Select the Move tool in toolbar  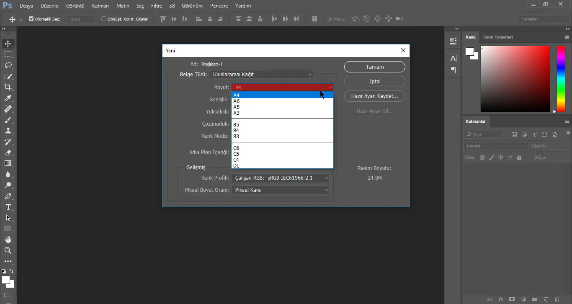pos(8,44)
